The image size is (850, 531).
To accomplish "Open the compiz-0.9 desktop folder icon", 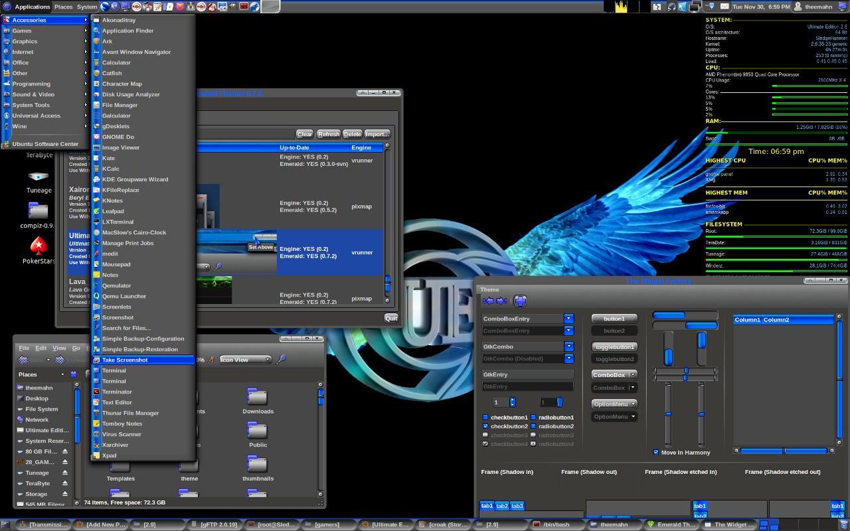I will pyautogui.click(x=39, y=210).
